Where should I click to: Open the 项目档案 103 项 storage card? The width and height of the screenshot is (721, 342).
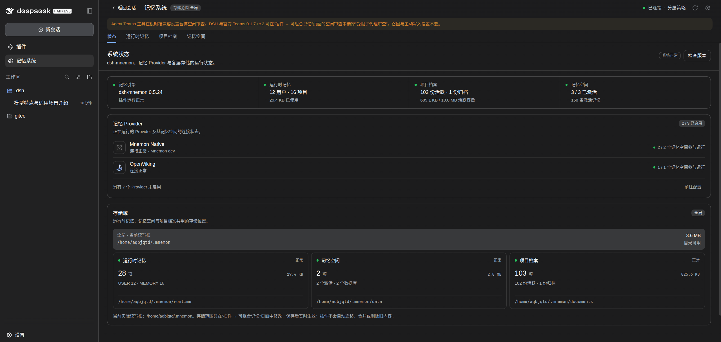607,281
